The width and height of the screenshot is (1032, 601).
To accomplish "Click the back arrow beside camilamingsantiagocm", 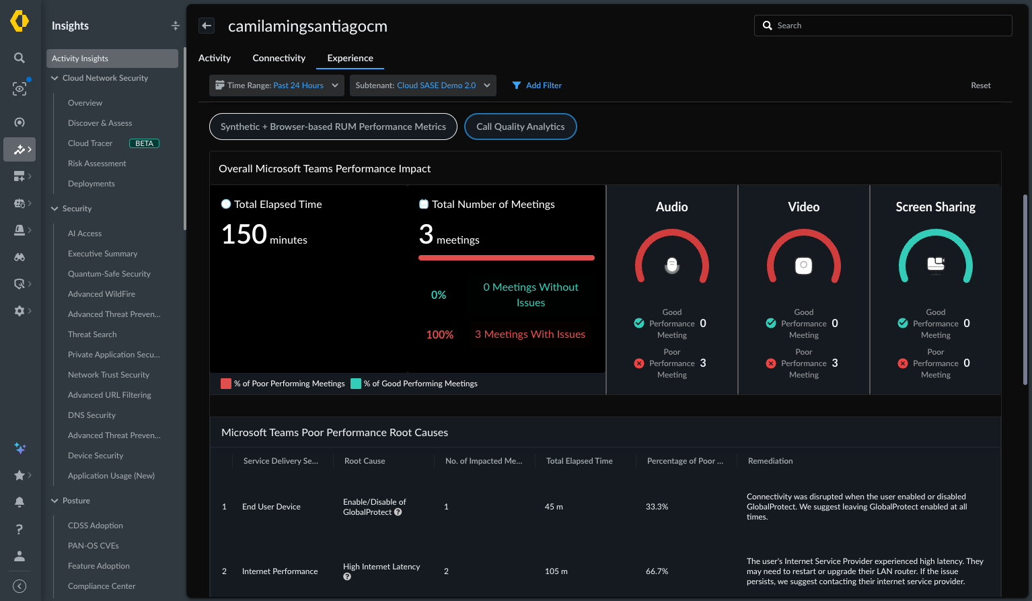I will (x=207, y=26).
